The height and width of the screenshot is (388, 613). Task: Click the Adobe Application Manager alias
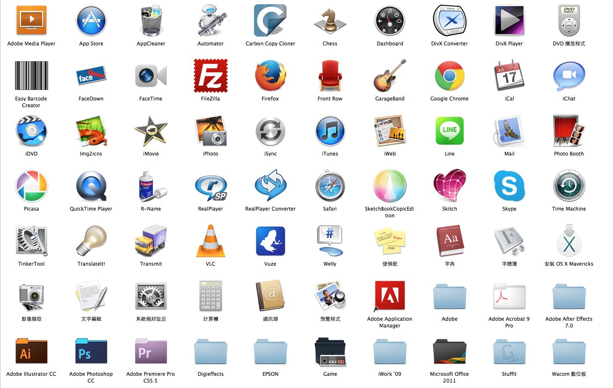(x=390, y=296)
